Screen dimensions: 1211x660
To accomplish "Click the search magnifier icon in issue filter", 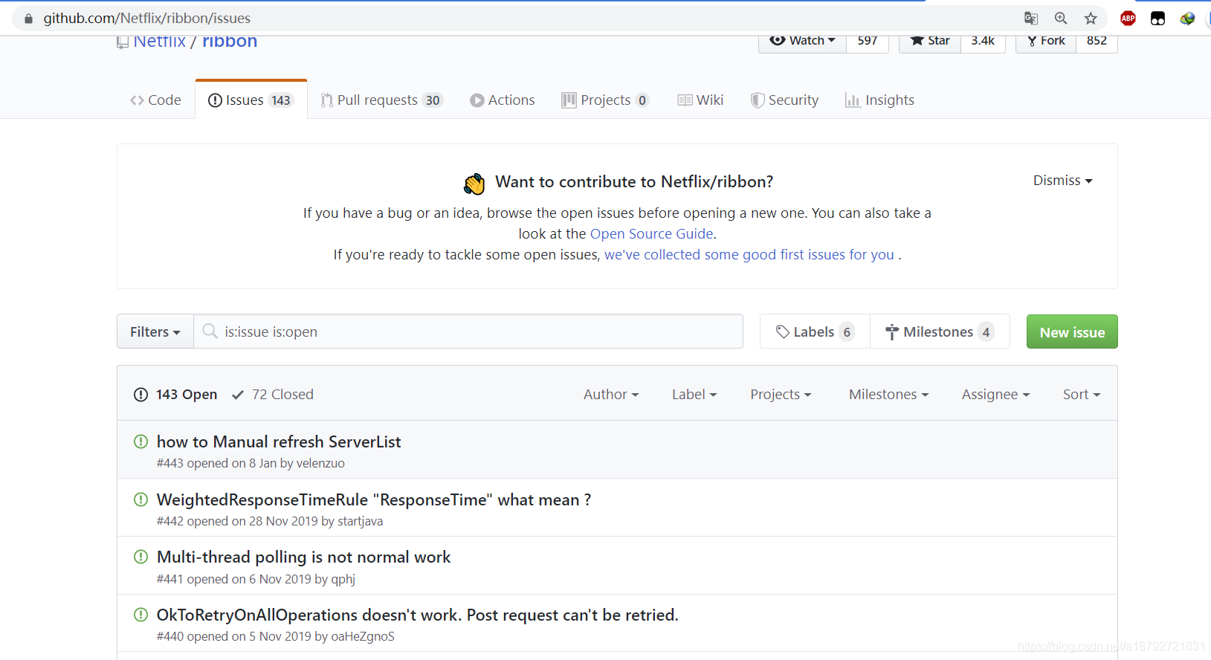I will tap(210, 331).
